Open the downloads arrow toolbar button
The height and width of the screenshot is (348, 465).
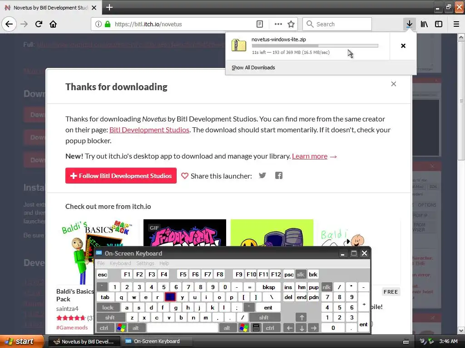[409, 24]
